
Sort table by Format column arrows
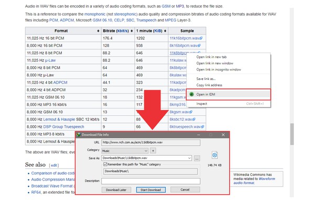(x=98, y=31)
